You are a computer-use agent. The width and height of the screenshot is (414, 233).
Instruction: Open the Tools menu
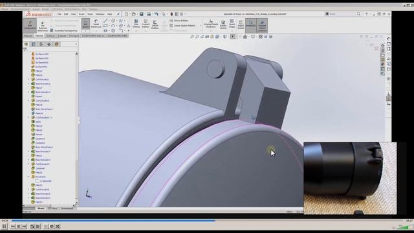coord(91,14)
